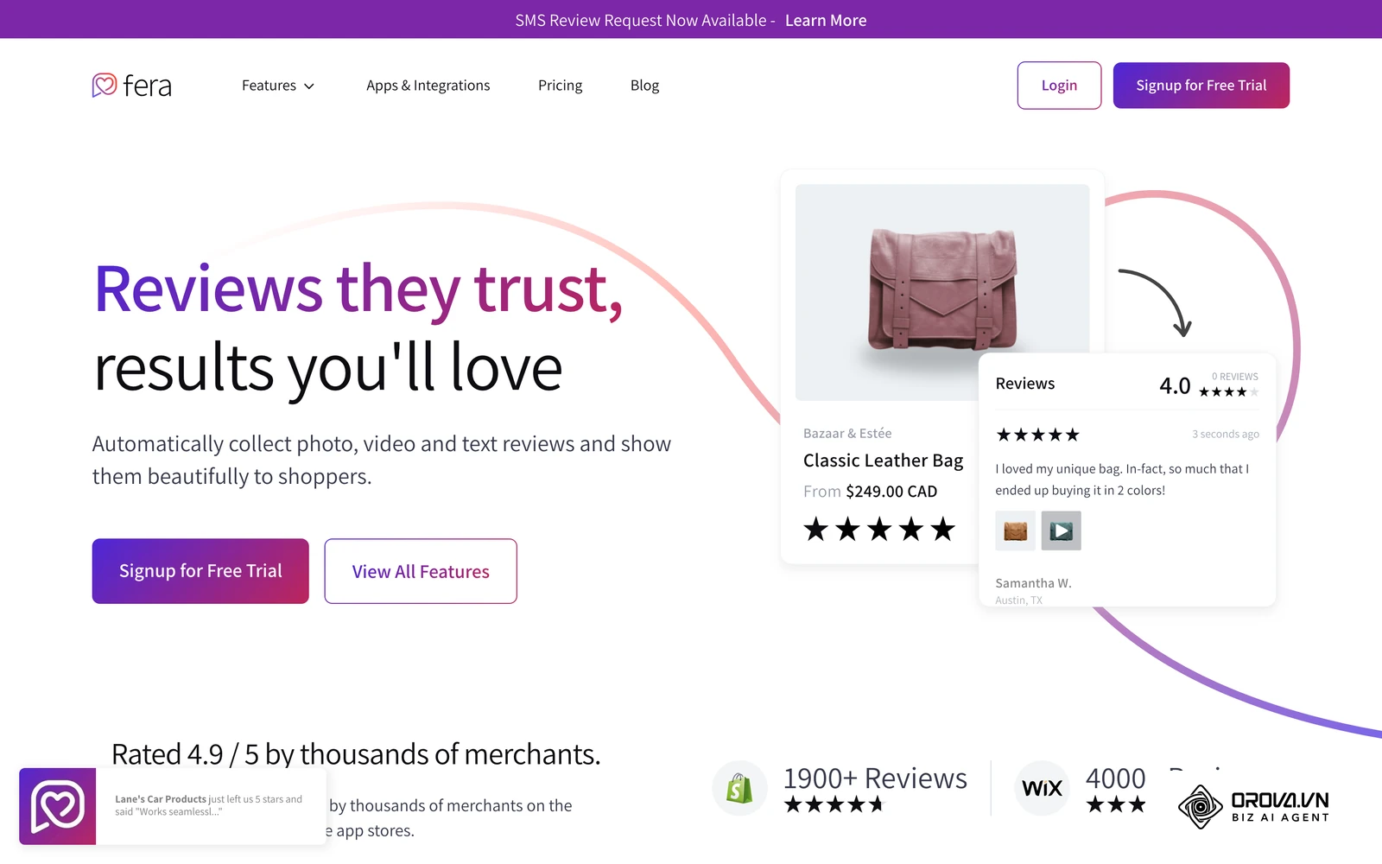Click hero Signup for Free Trial button

tap(200, 571)
